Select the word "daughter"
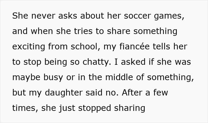 (x=64, y=93)
